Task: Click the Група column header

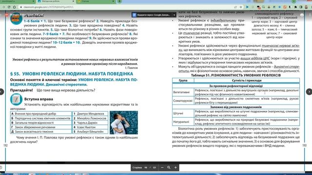Action: click(x=183, y=80)
